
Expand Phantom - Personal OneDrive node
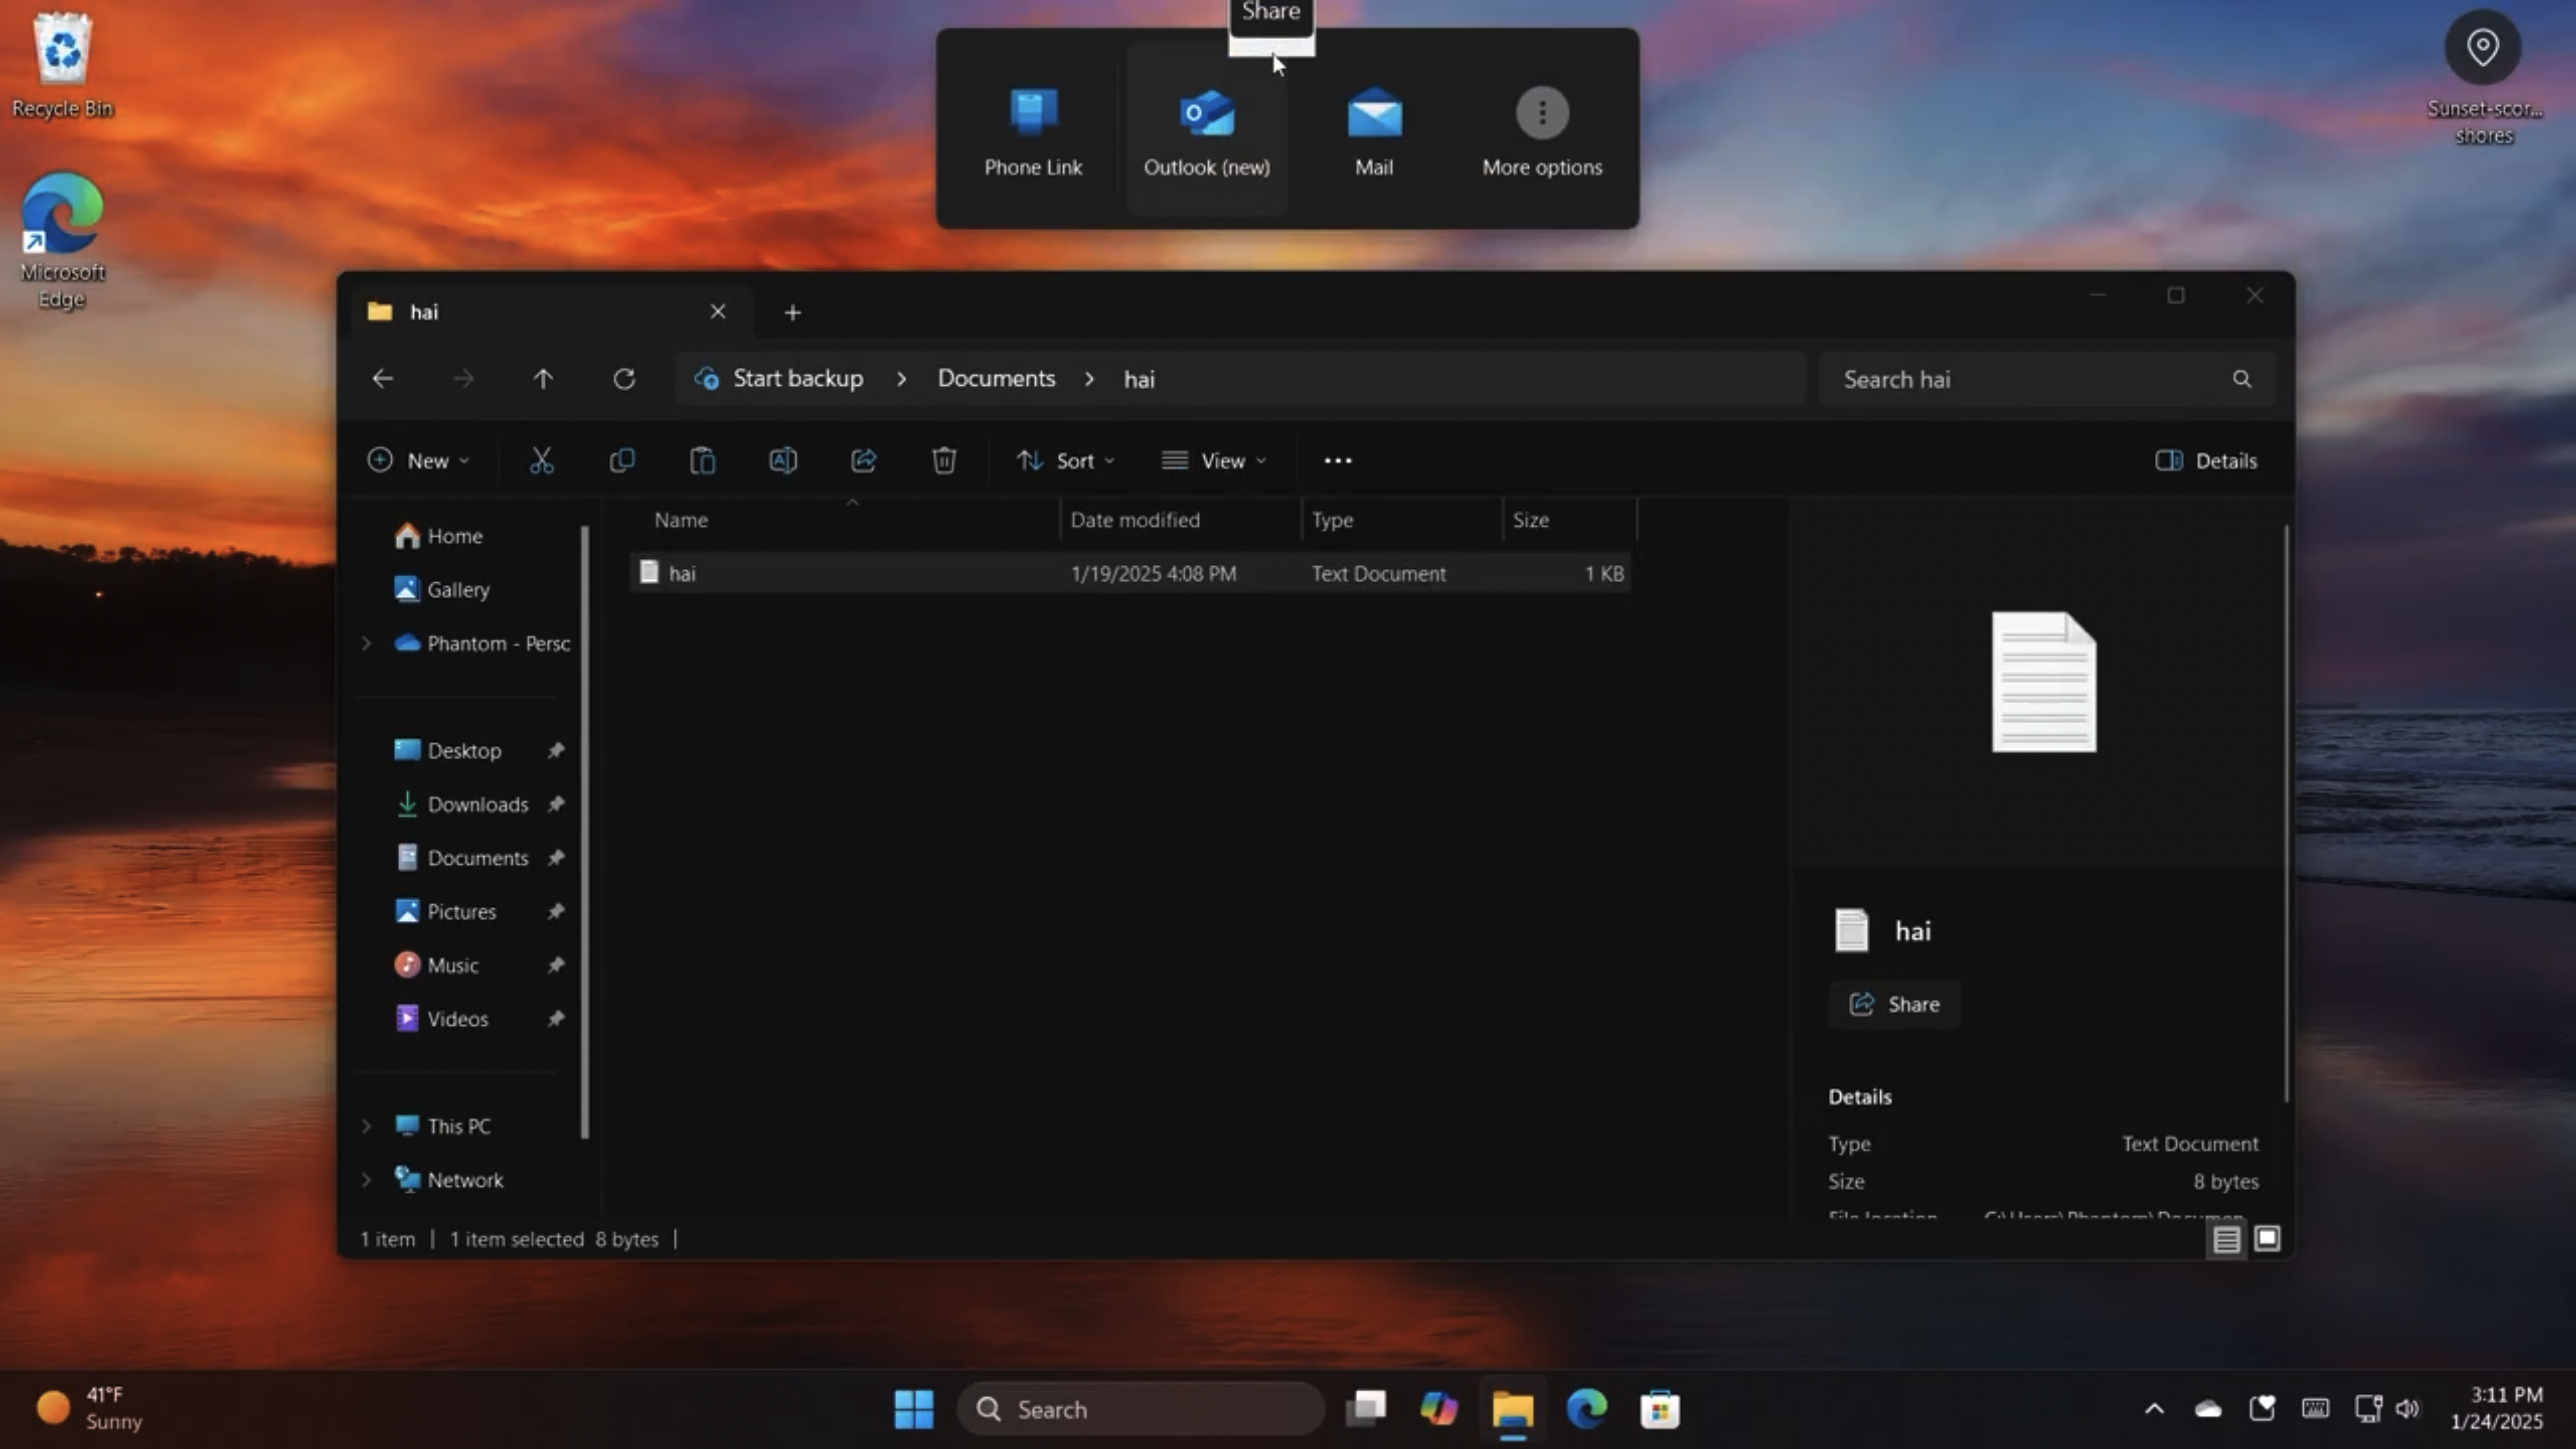coord(366,643)
